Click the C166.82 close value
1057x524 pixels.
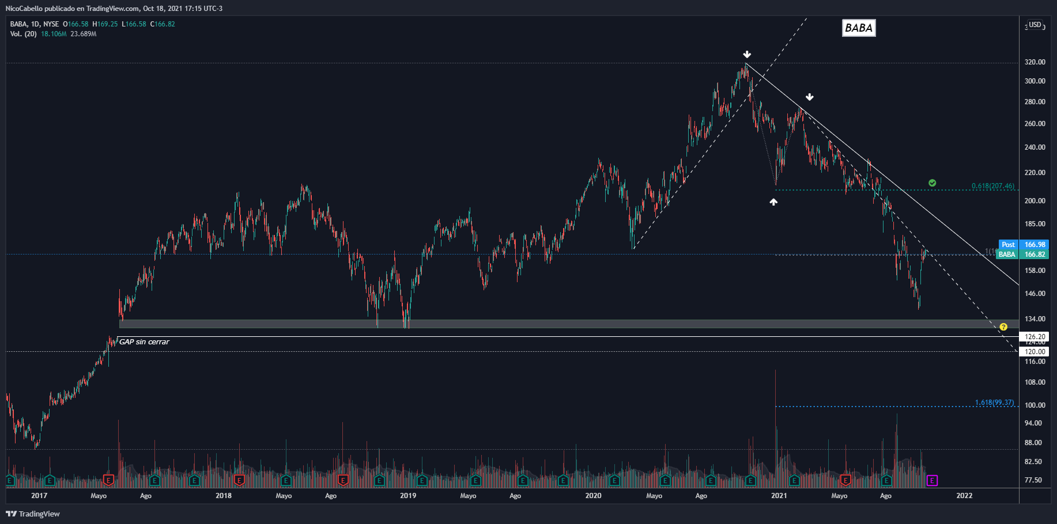tap(163, 24)
